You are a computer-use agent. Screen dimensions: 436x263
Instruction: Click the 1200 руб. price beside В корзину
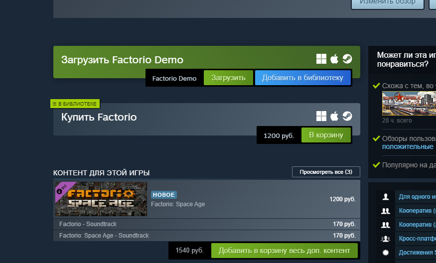pyautogui.click(x=279, y=135)
